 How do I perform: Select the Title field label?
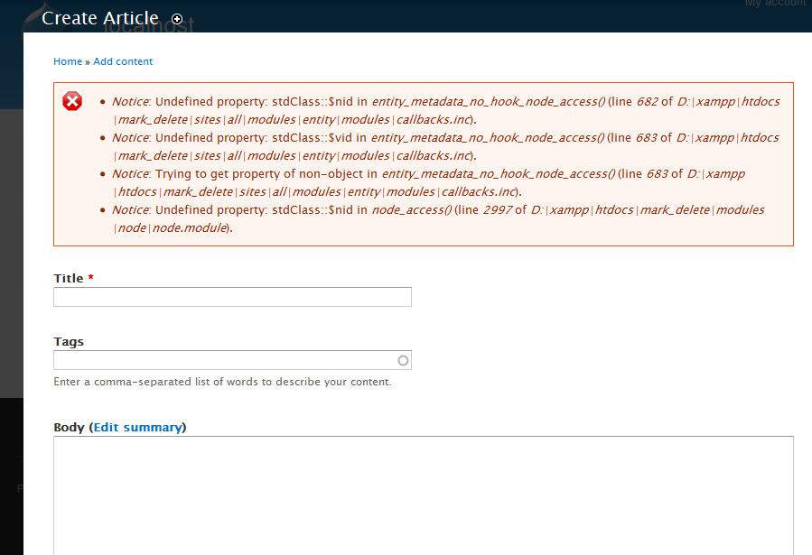coord(69,278)
